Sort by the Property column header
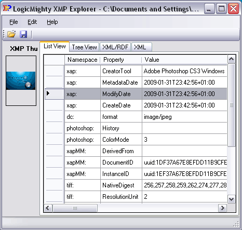This screenshot has width=242, height=230. click(121, 60)
